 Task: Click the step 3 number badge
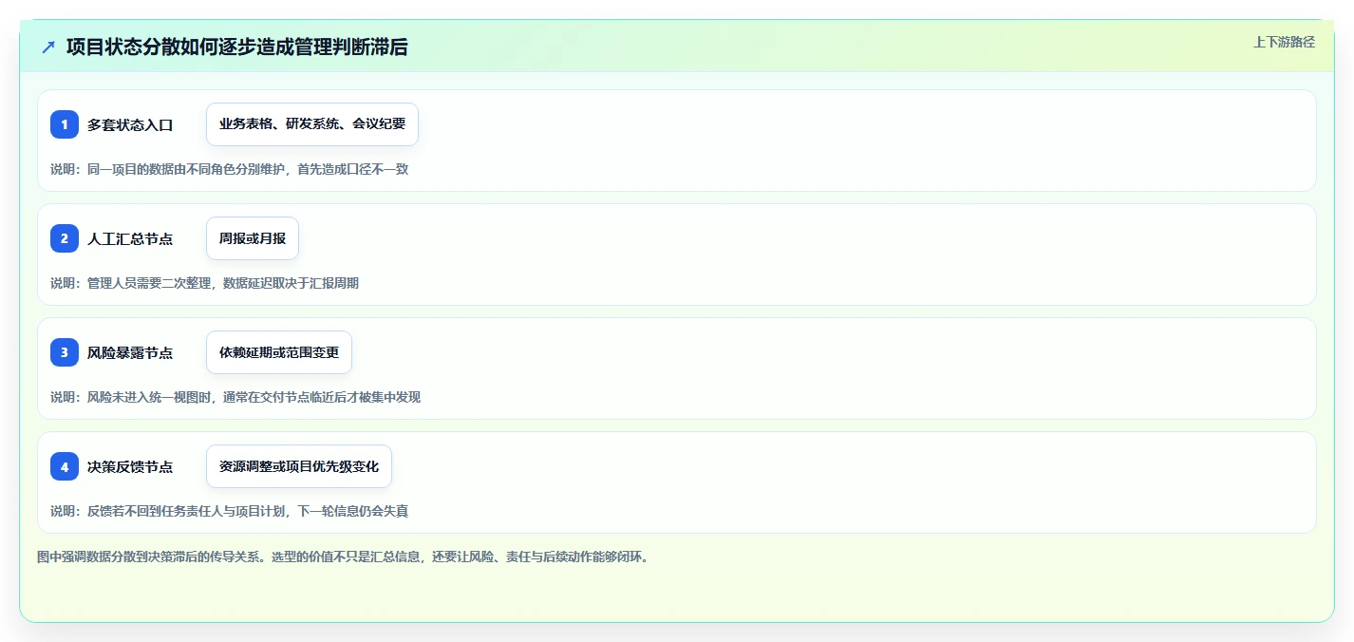[65, 352]
